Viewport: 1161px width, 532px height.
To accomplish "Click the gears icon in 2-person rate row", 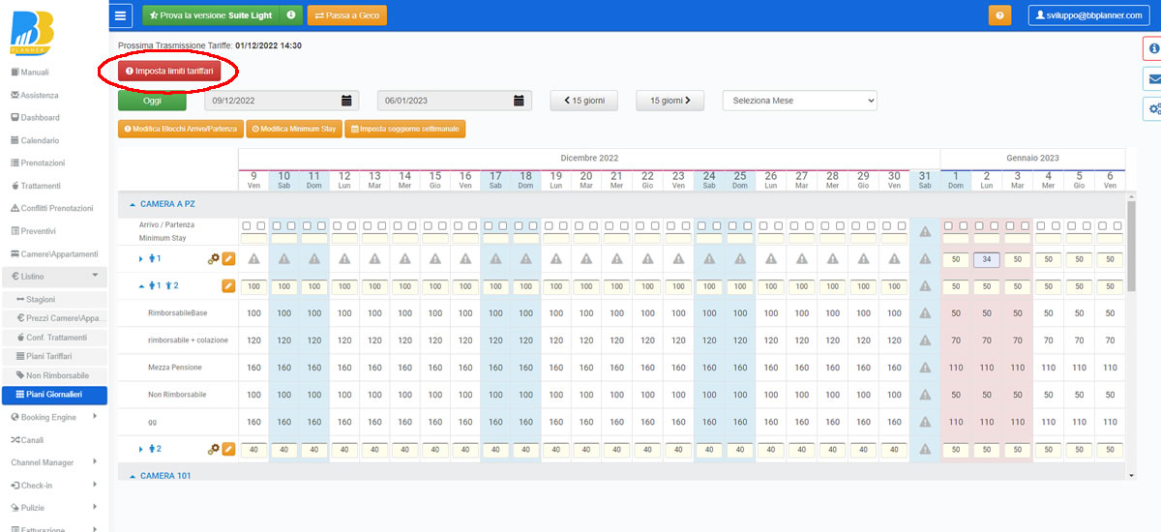I will tap(213, 449).
